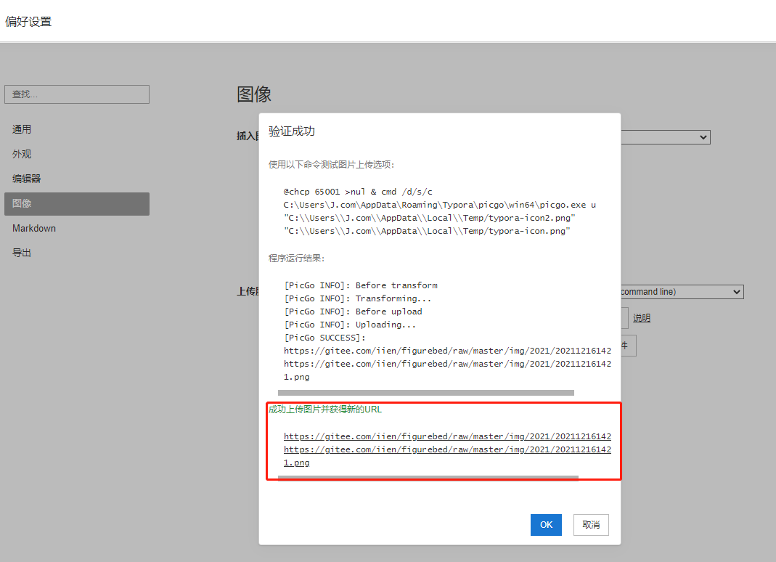Click the picgo.exe path command line
Viewport: 776px width, 562px height.
pyautogui.click(x=439, y=205)
